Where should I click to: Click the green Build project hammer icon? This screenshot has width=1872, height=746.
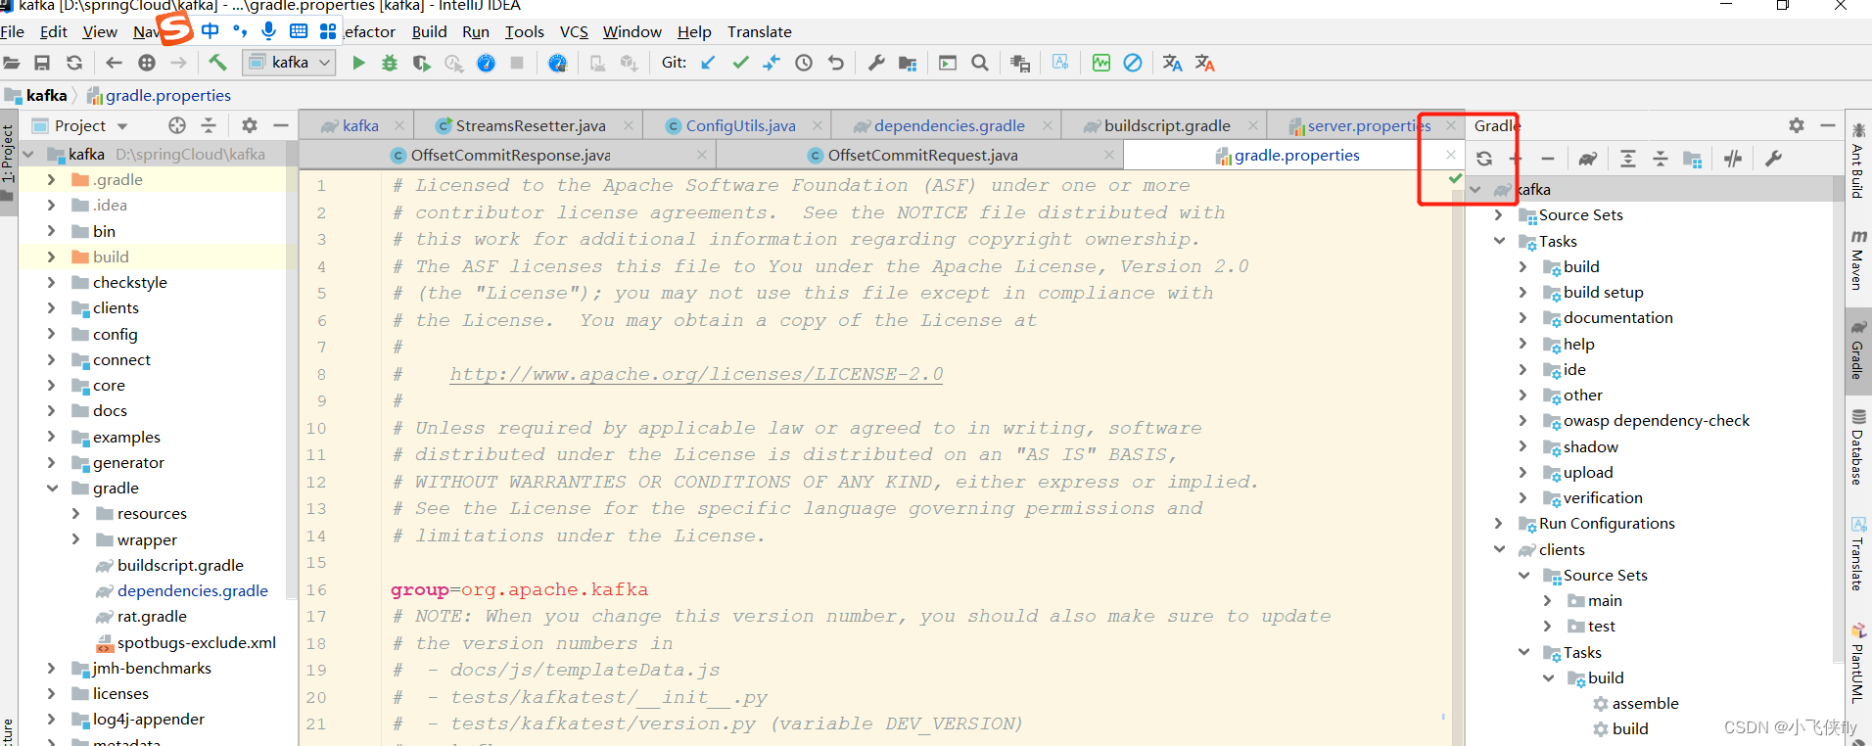(x=217, y=63)
